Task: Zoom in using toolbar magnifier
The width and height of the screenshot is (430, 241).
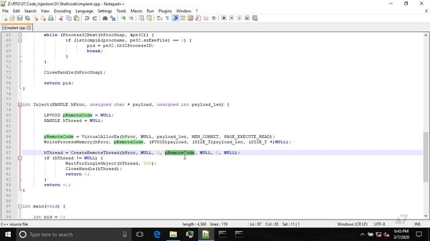Action: 123,18
